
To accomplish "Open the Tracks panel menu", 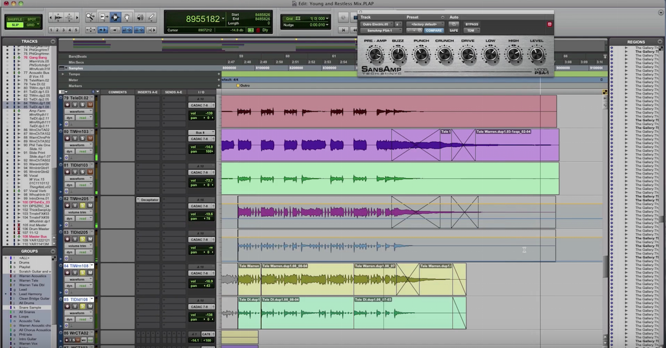I will coord(53,41).
